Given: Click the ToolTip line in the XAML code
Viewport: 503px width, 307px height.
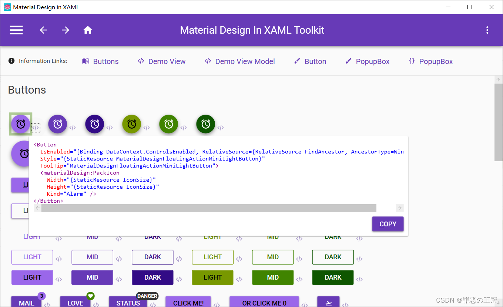Looking at the screenshot, I should 130,166.
